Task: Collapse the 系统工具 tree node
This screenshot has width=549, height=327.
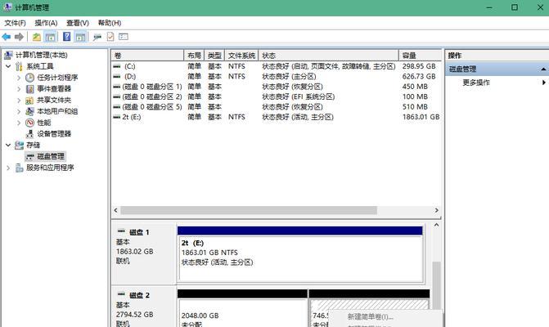Action: pyautogui.click(x=8, y=66)
